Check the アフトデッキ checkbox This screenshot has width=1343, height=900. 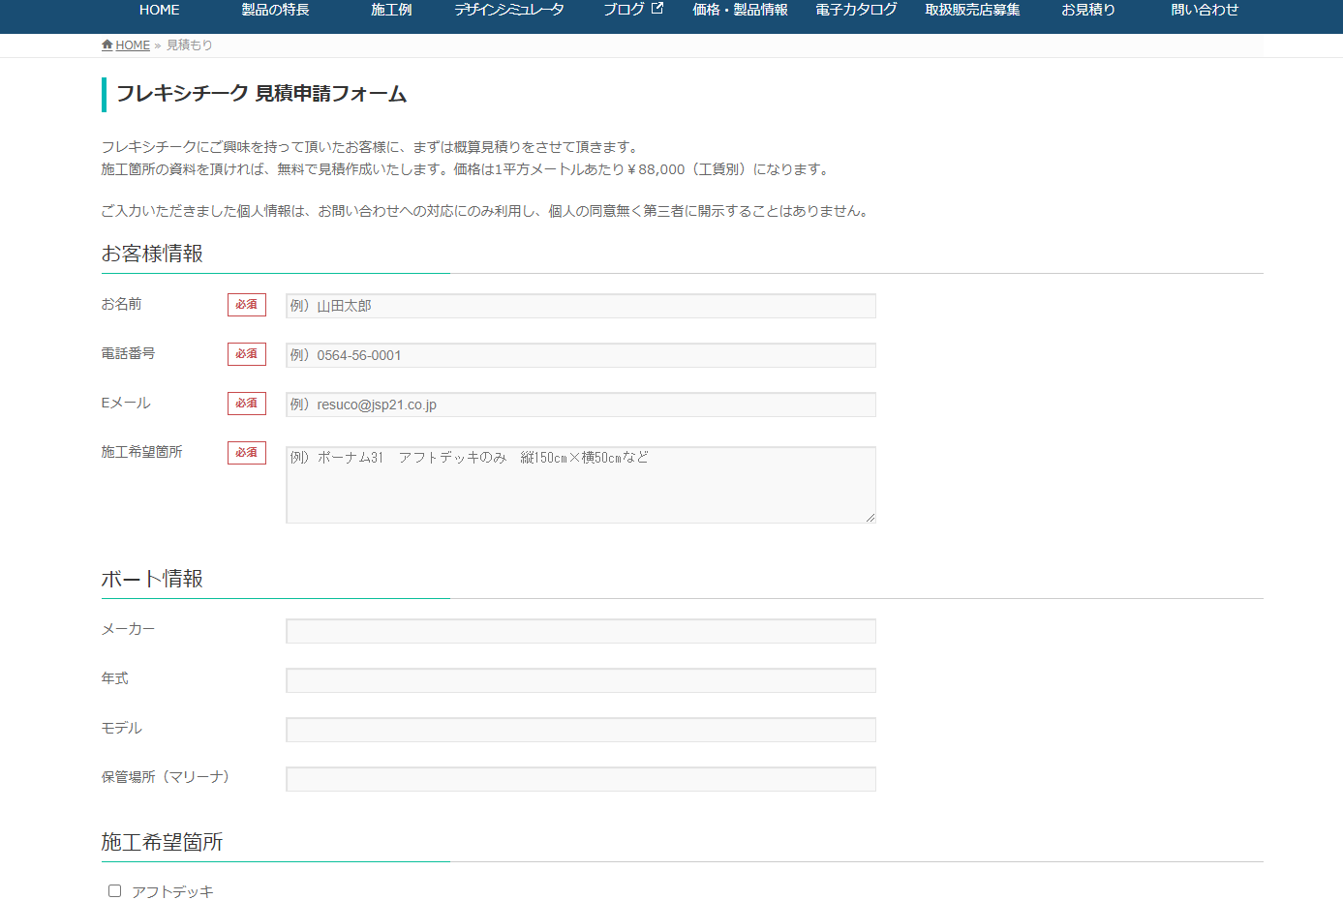114,890
